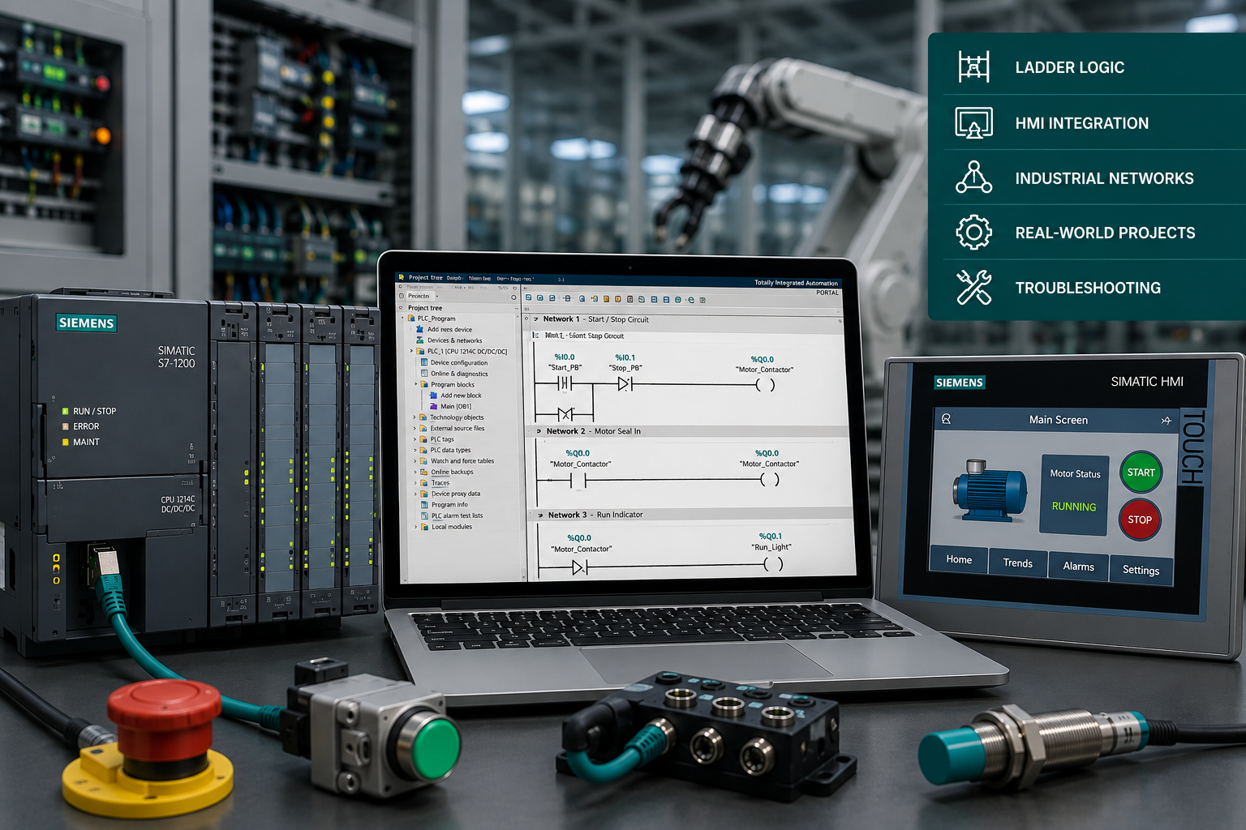The image size is (1246, 830).
Task: Open the Alarms tab on the HMI
Action: [x=1078, y=567]
